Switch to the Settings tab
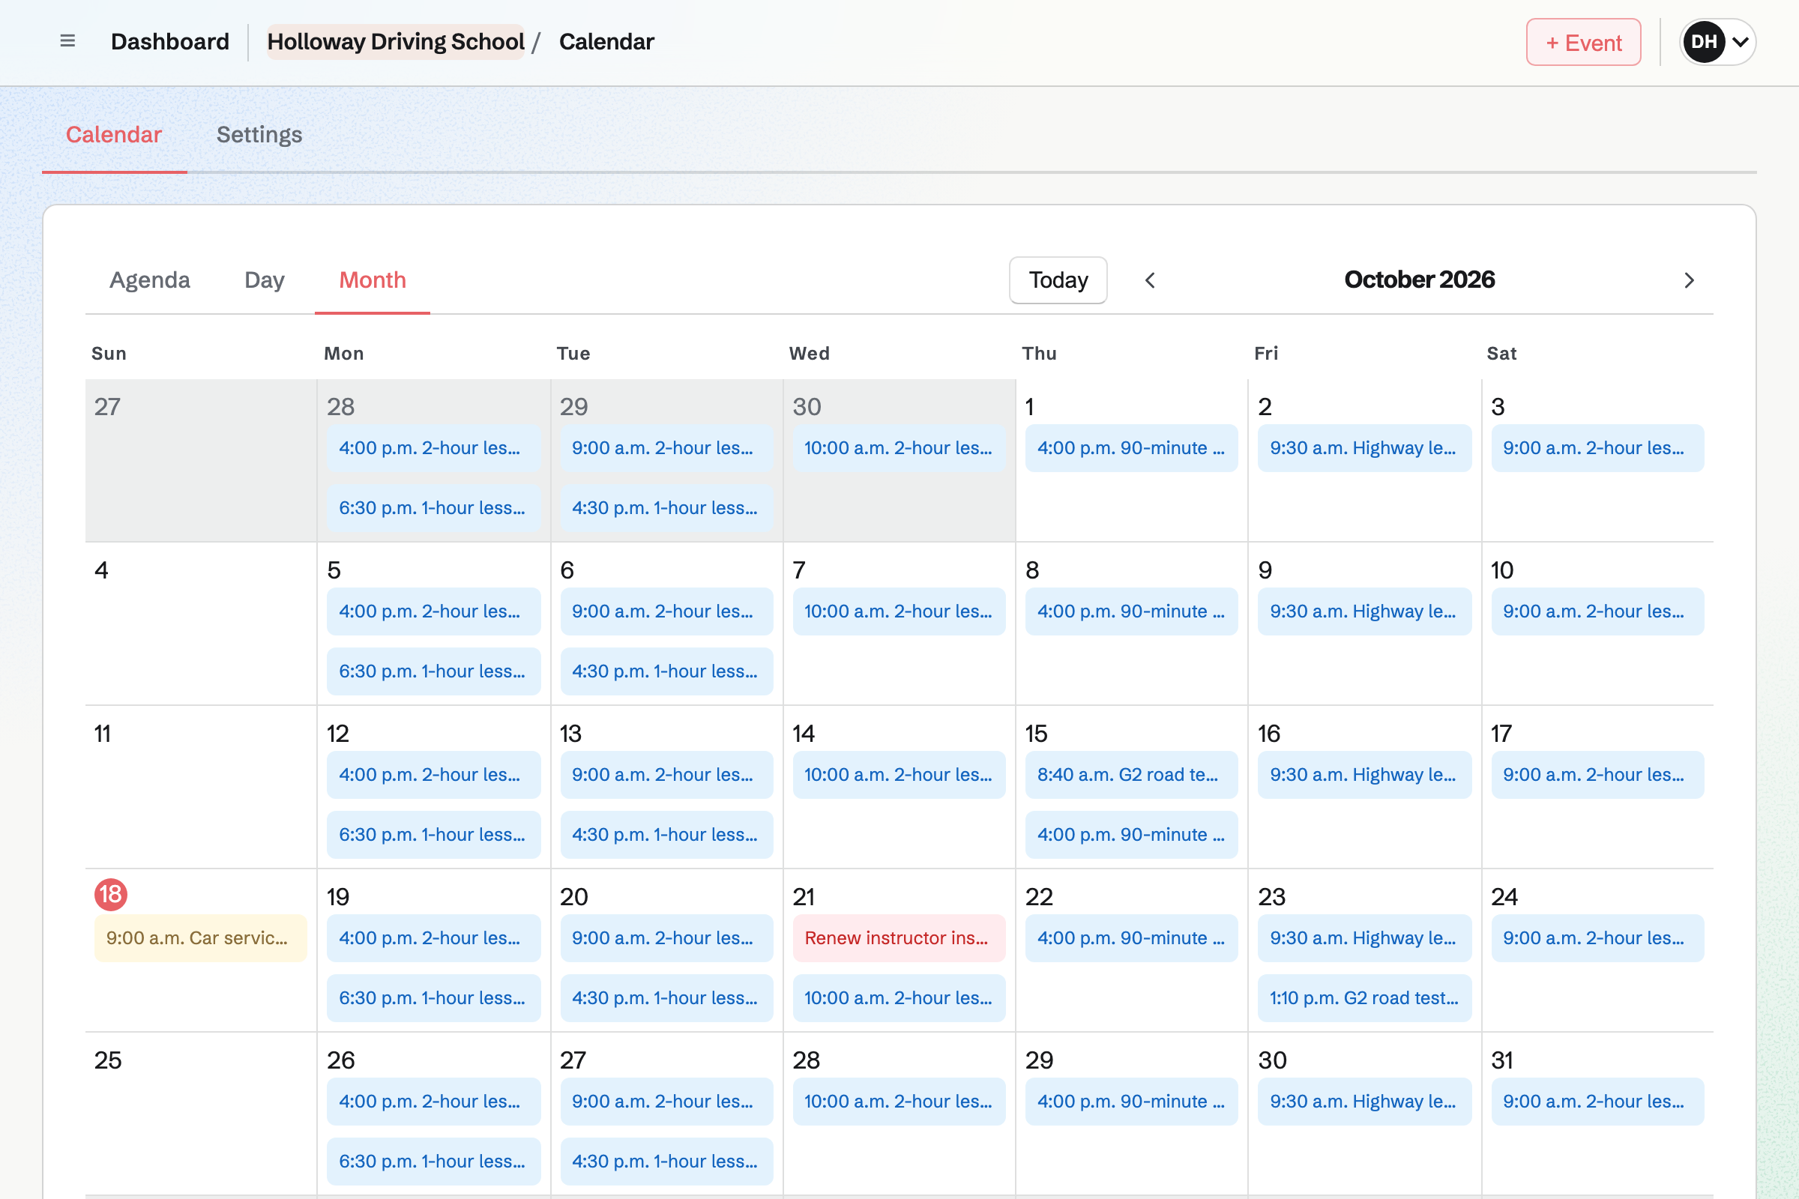This screenshot has width=1799, height=1199. point(259,135)
